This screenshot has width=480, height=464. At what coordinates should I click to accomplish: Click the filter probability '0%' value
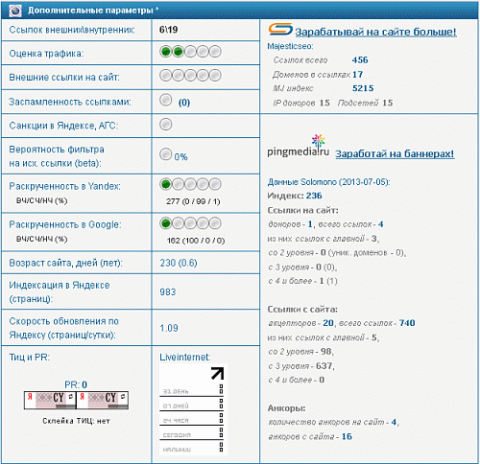180,157
